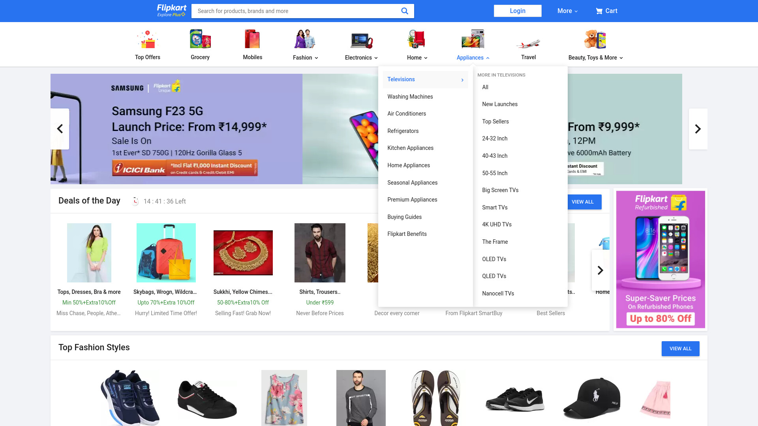Open Shirts, Trousers deal thumbnail
The image size is (758, 426).
(320, 253)
